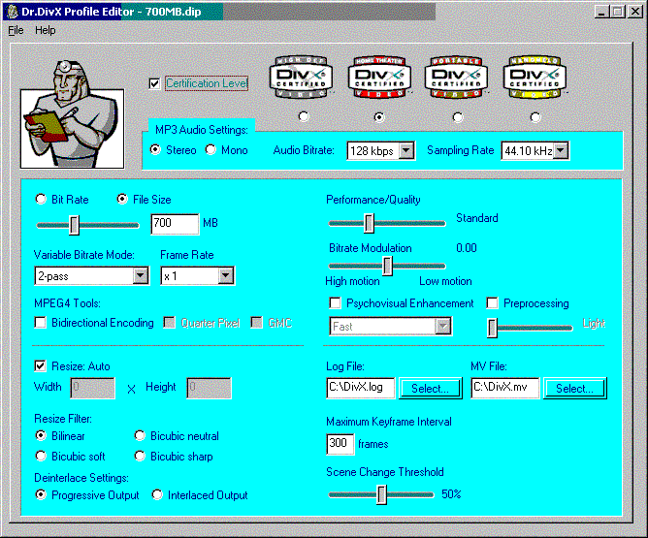This screenshot has height=538, width=648.
Task: Click the 700 MB file size field
Action: tap(175, 224)
